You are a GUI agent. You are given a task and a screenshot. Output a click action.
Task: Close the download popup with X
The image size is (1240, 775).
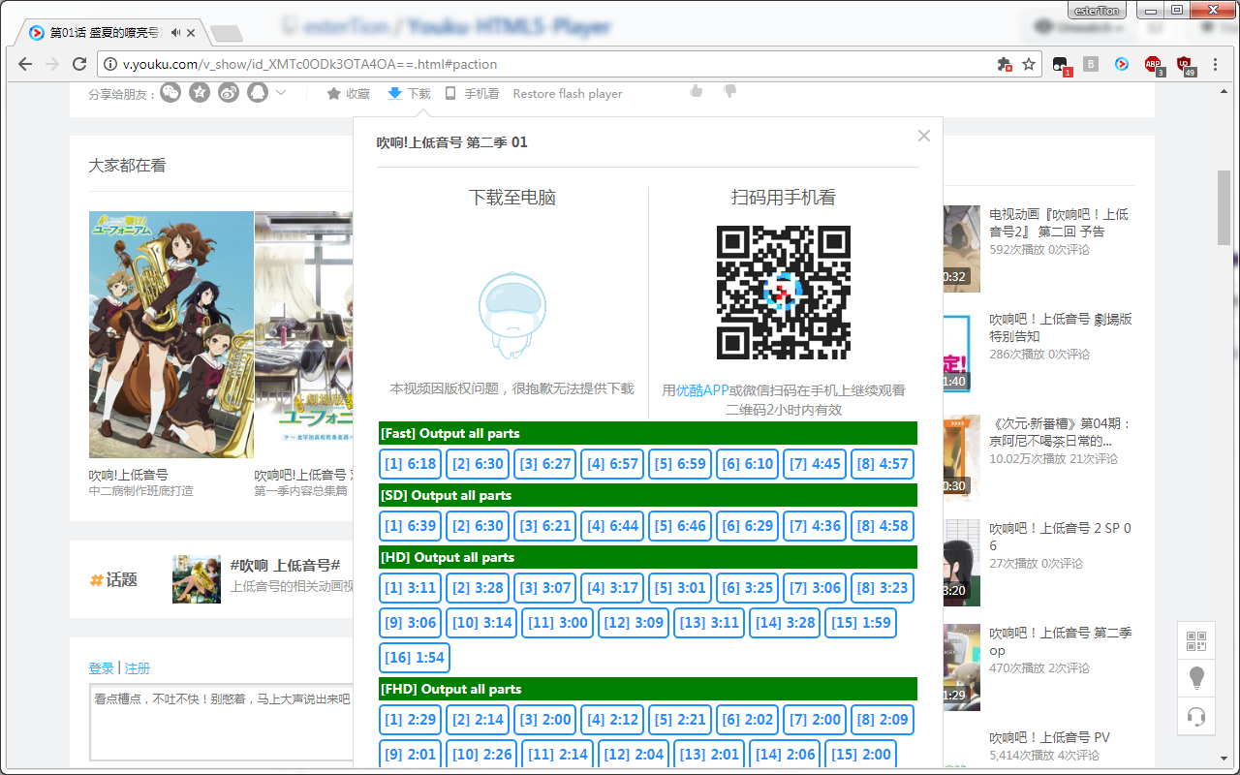(x=924, y=136)
